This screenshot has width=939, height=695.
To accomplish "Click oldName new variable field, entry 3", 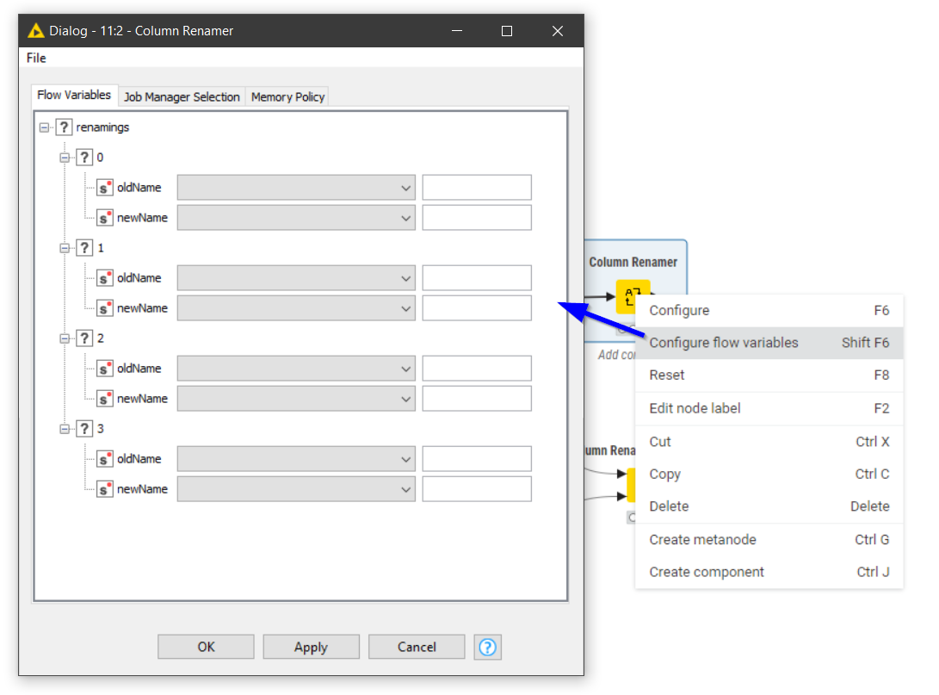I will click(477, 459).
